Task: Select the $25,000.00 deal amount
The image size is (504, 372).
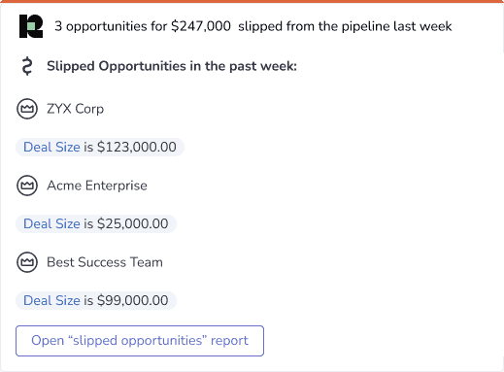Action: (x=133, y=223)
